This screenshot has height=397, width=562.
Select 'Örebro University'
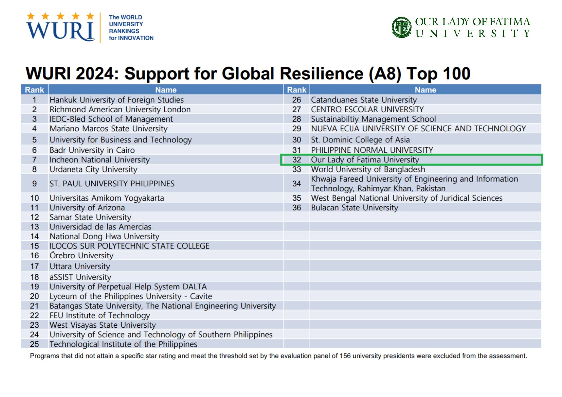81,255
